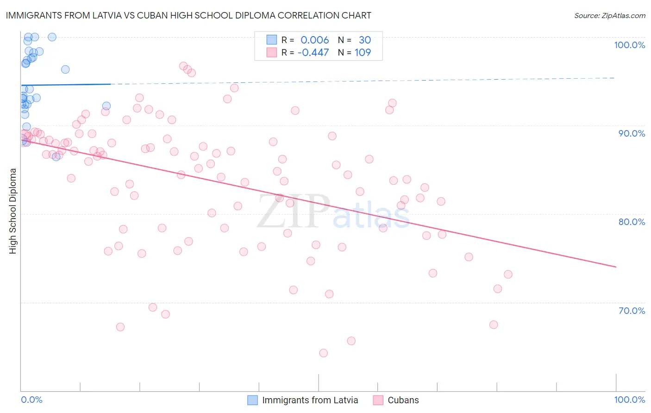Open the ZipAtlas.com source link
This screenshot has height=413, width=651.
[610, 15]
